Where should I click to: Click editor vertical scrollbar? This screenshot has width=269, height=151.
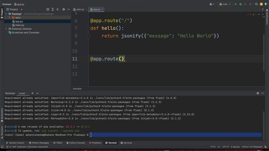(x=264, y=53)
